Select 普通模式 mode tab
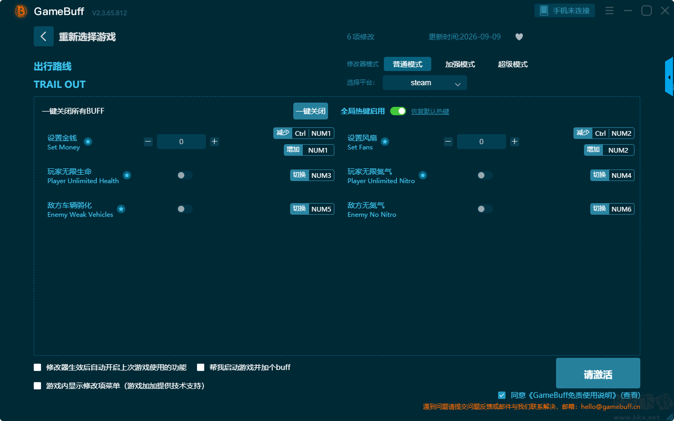This screenshot has width=674, height=421. pos(408,64)
